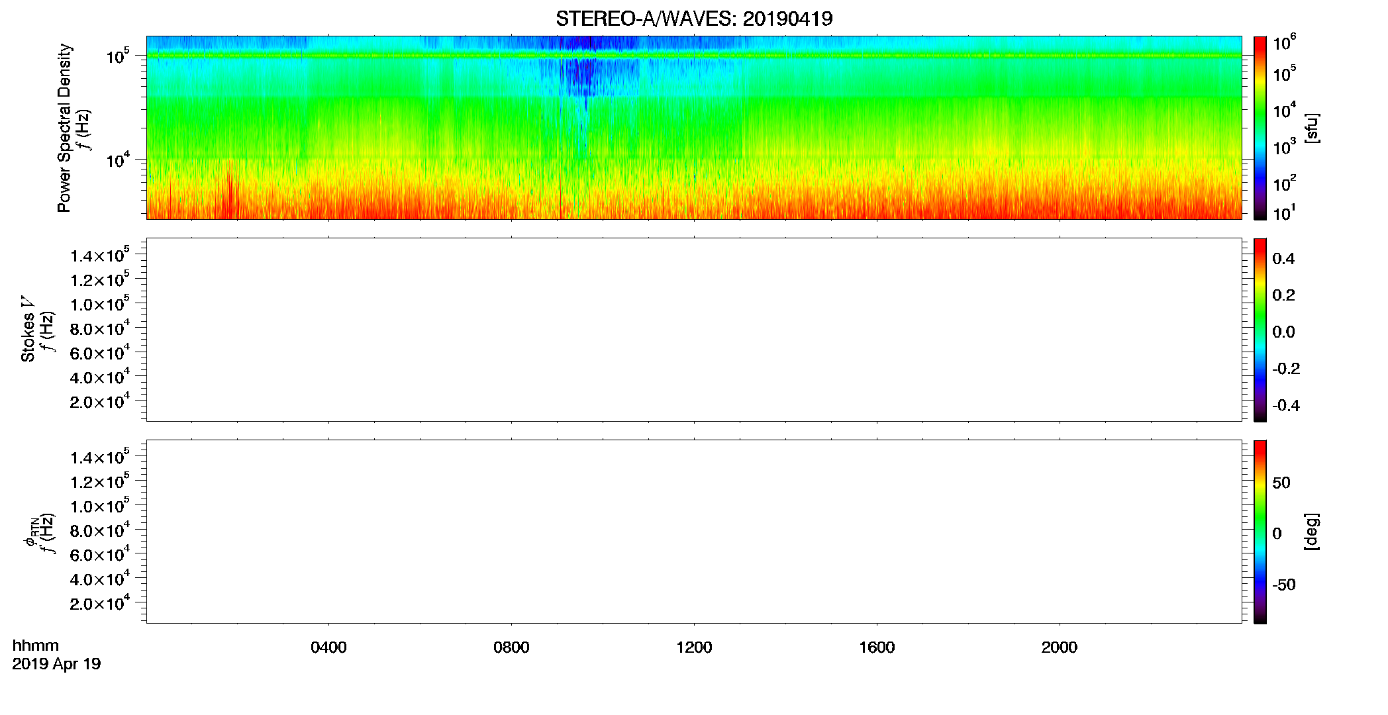Click the 6.0×10^4 tick on φ RTN axis
Viewport: 1388px width, 715px height.
(x=99, y=554)
